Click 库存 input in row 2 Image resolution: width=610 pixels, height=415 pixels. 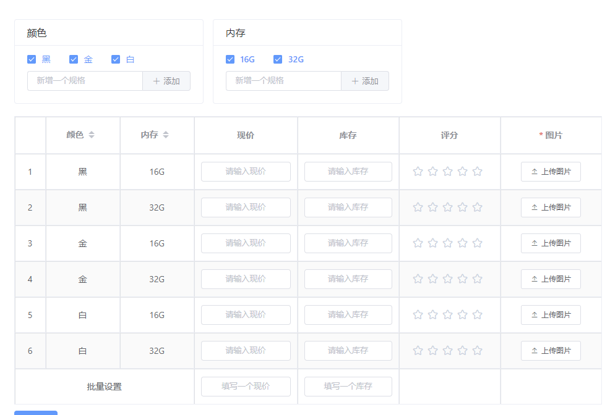pyautogui.click(x=348, y=207)
